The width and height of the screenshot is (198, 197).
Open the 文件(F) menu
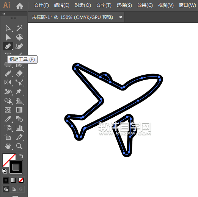click(41, 5)
